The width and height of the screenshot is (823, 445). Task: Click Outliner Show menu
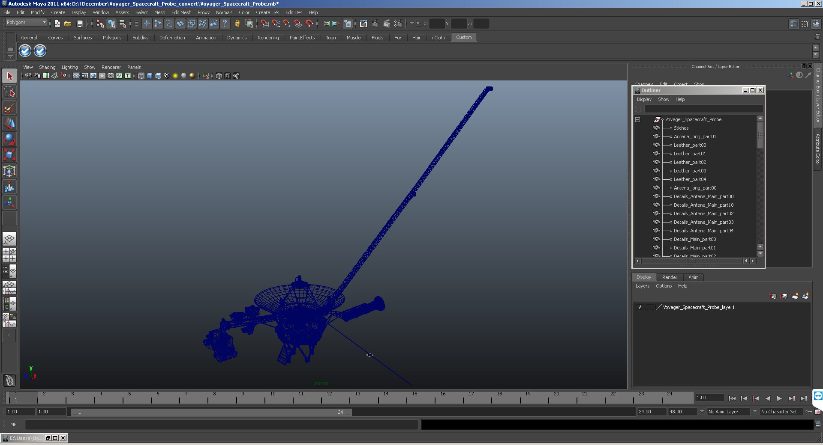(x=664, y=99)
